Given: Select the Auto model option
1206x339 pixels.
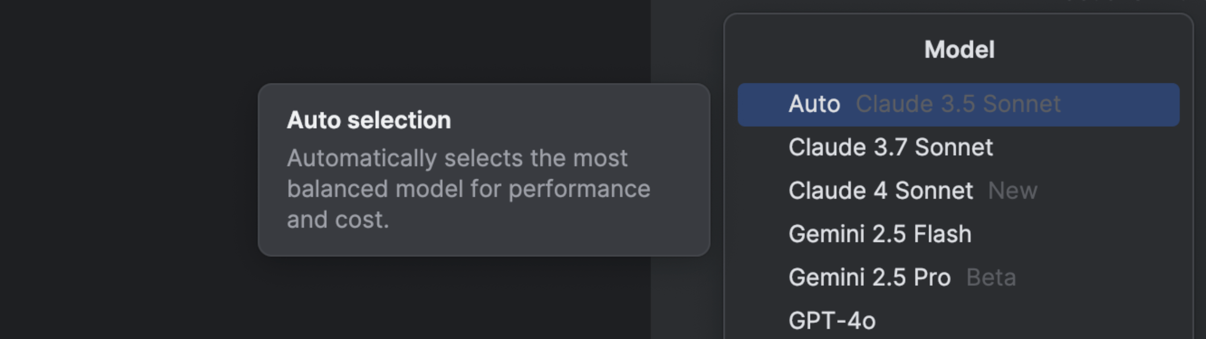Looking at the screenshot, I should point(958,105).
